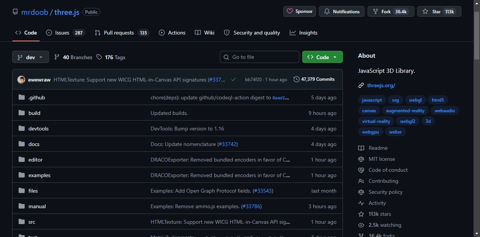
Task: View the 40 Branches link
Action: (x=73, y=57)
